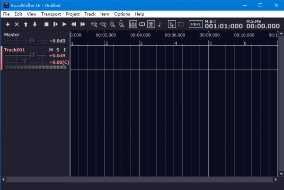Toggle loop playback icon
The width and height of the screenshot is (284, 190).
point(142,24)
